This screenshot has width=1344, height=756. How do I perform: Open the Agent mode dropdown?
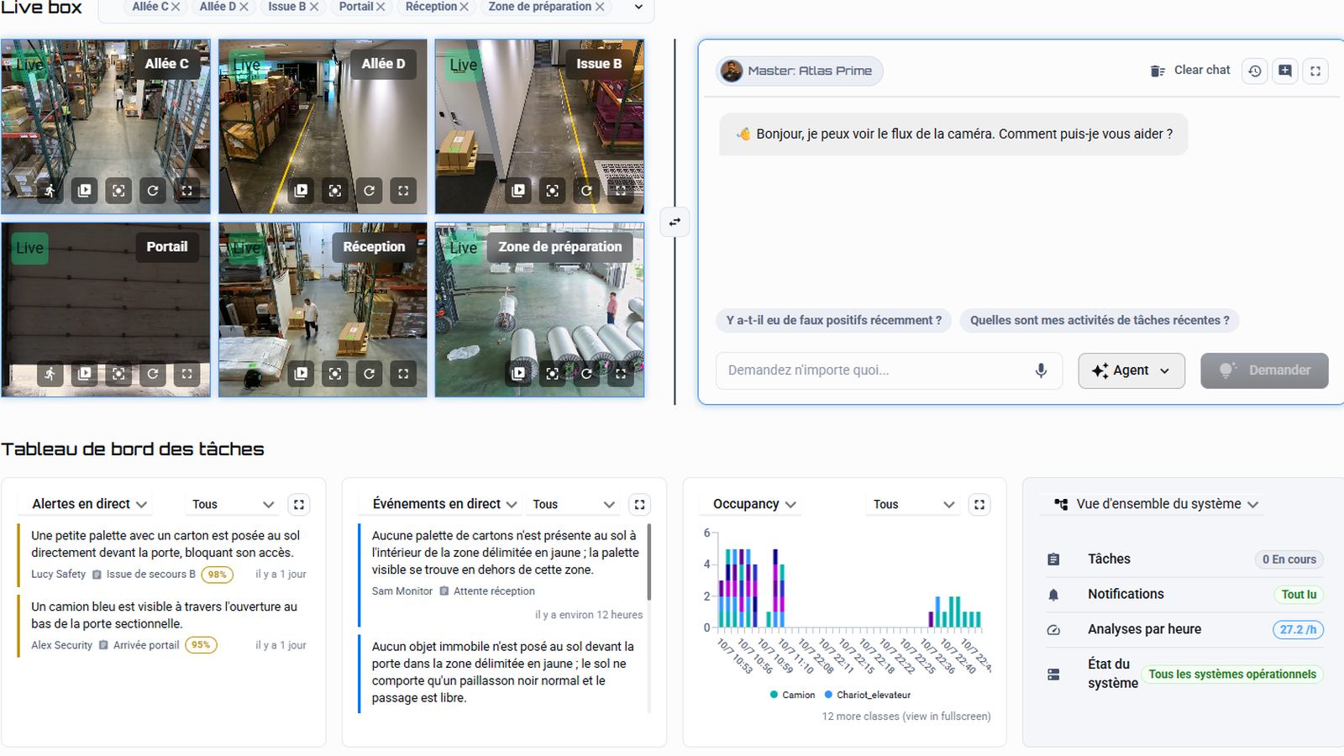tap(1131, 370)
